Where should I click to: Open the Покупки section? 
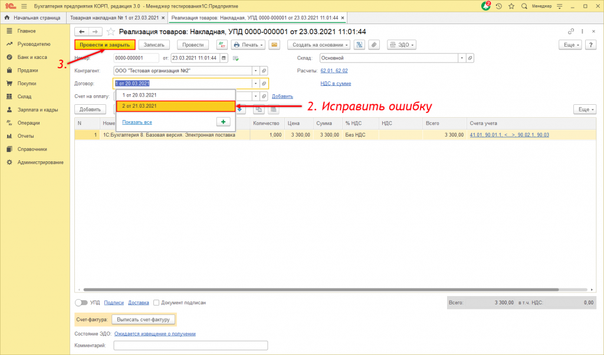click(x=27, y=84)
